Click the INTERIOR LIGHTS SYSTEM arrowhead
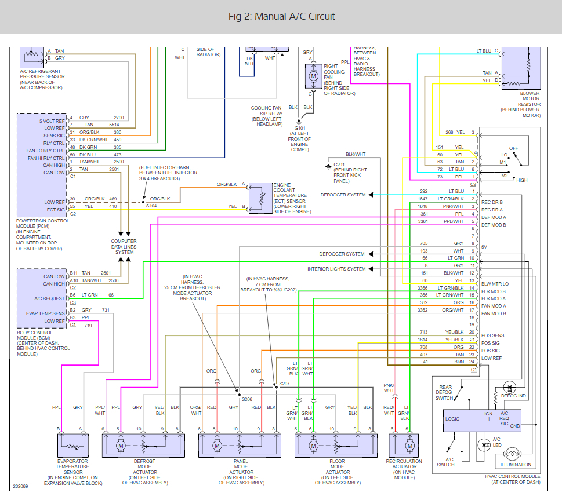 click(371, 269)
